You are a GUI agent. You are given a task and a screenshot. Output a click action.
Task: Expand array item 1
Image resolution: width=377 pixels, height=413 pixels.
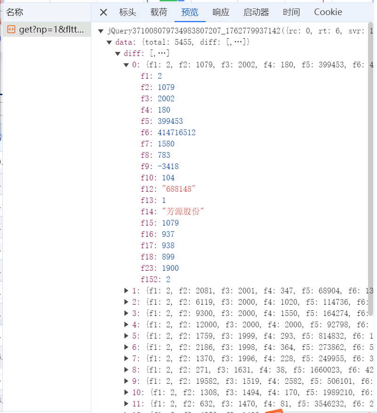click(126, 291)
